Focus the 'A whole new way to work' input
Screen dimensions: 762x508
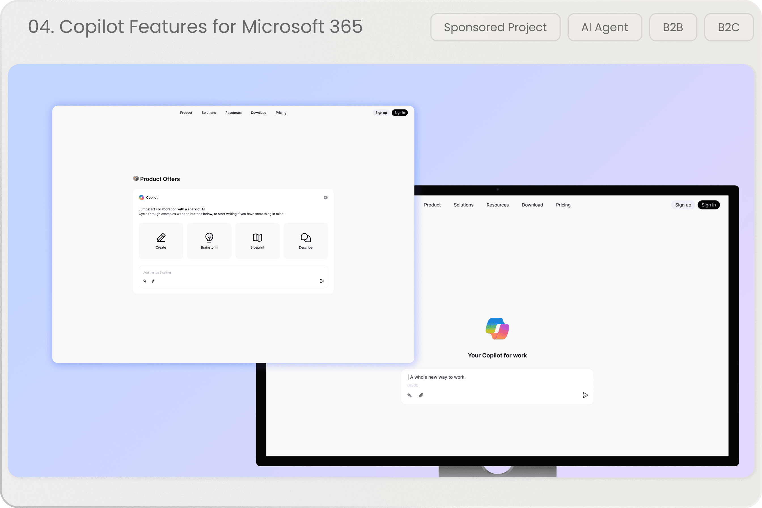497,386
